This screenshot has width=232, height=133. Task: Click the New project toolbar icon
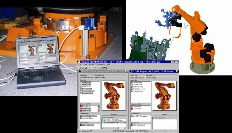pos(79,67)
